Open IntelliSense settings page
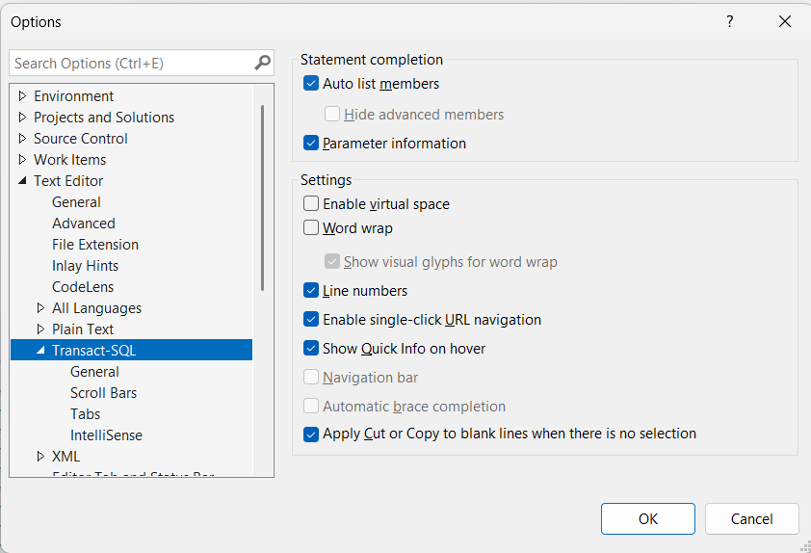 pos(106,435)
